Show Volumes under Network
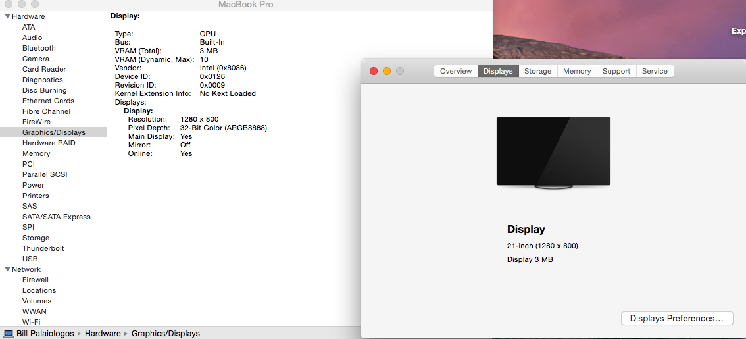 [x=37, y=300]
